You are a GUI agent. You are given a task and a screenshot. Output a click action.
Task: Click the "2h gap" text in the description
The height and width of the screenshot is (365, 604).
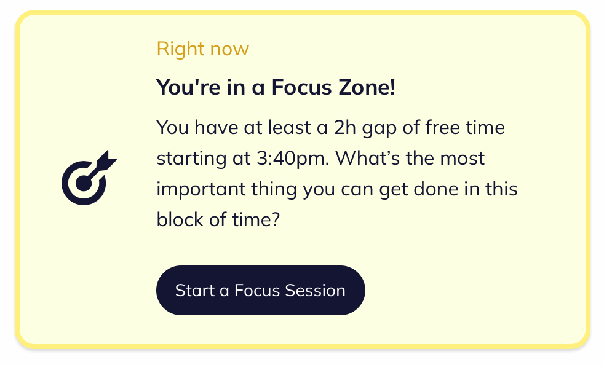pyautogui.click(x=365, y=128)
